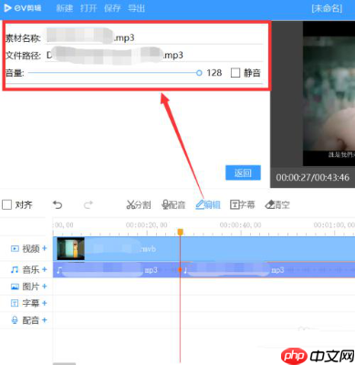Select the second mp3 clip in music track

(x=267, y=270)
